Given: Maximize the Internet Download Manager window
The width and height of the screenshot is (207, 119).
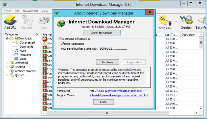Looking at the screenshot, I should tap(191, 3).
